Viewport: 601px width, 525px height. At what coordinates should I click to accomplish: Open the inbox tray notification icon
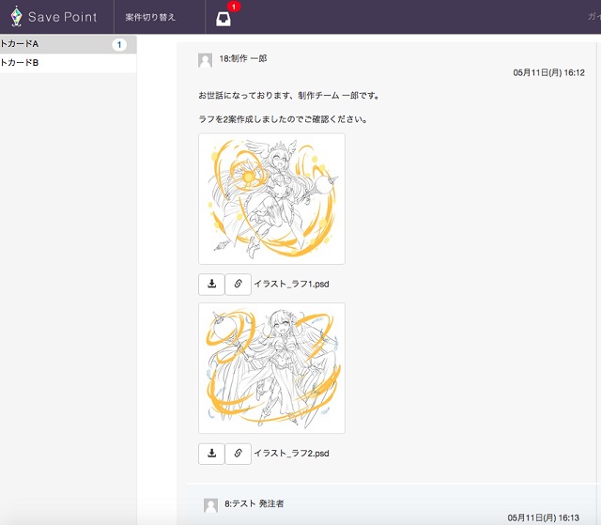point(223,19)
